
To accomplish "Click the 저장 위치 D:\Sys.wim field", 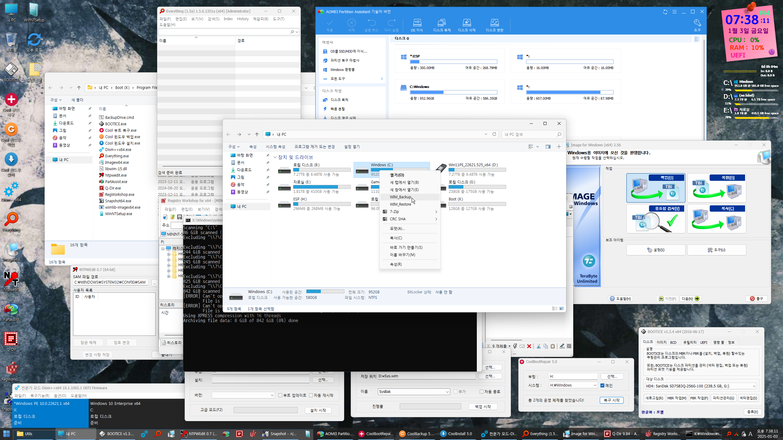I will pos(426,376).
